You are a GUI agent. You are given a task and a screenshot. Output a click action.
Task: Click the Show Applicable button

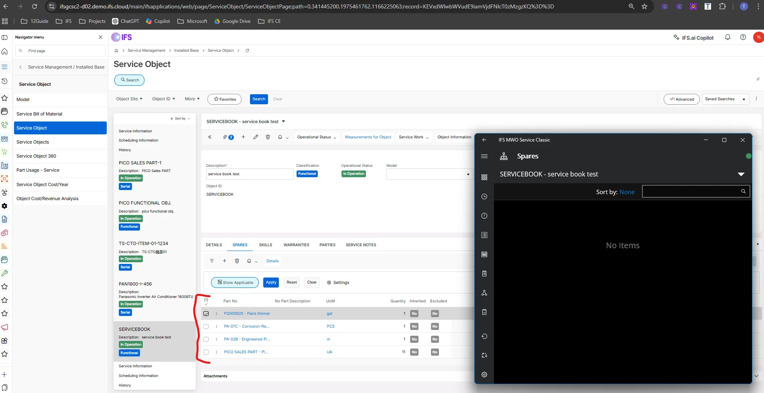235,283
